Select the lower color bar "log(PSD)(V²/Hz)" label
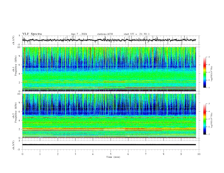The width and height of the screenshot is (224, 173). click(212, 120)
